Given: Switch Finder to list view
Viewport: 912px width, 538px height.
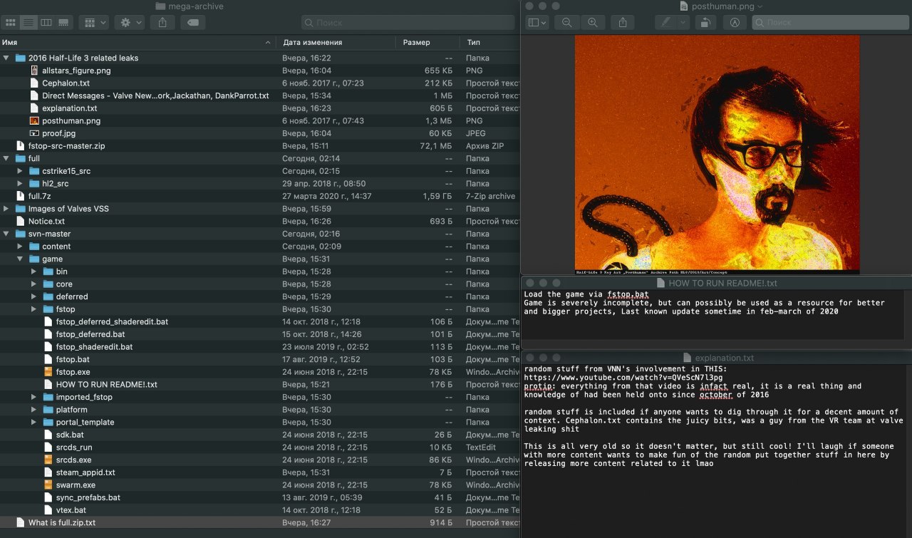Looking at the screenshot, I should (x=28, y=23).
